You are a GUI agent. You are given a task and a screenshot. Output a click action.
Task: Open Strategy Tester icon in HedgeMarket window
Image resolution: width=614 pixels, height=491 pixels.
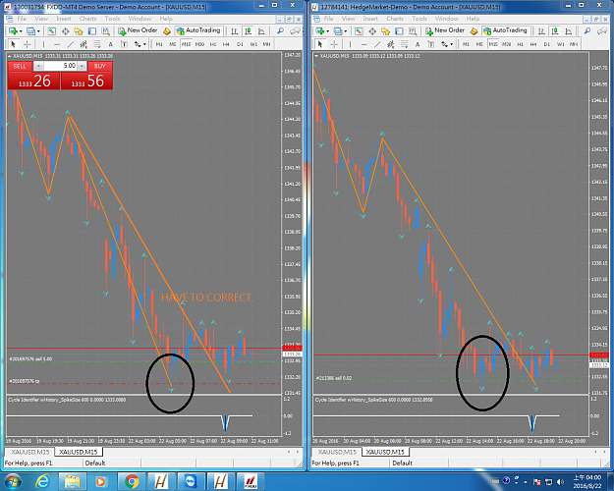point(413,30)
